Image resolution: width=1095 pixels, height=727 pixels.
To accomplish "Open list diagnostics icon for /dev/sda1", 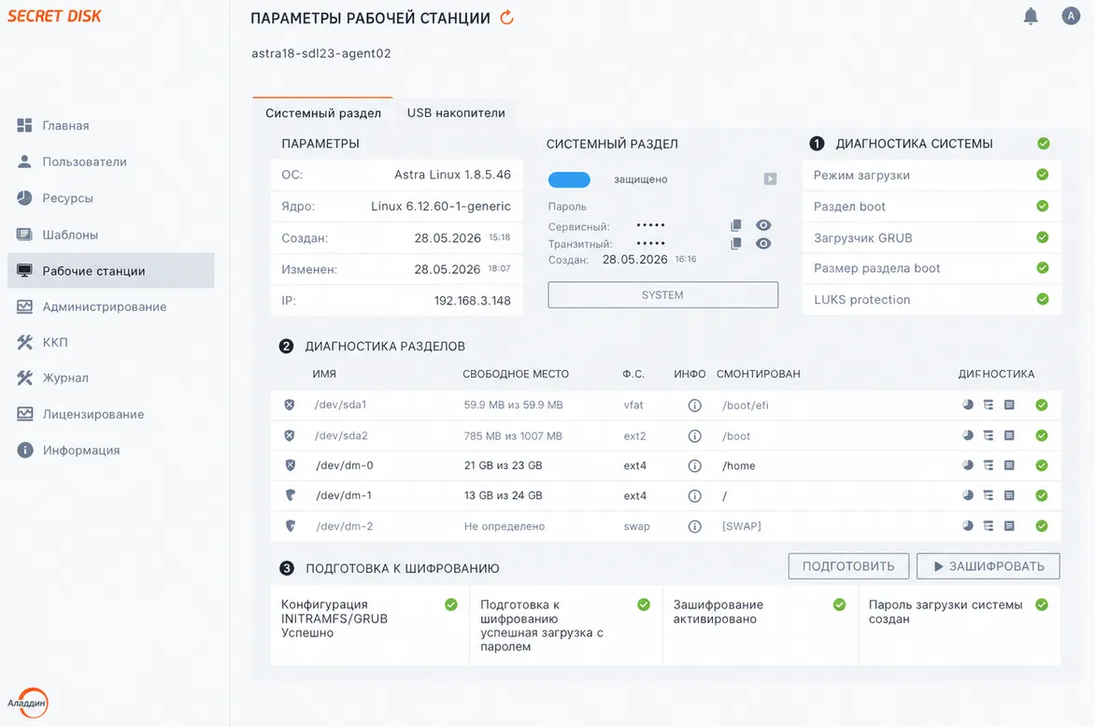I will [x=1009, y=405].
